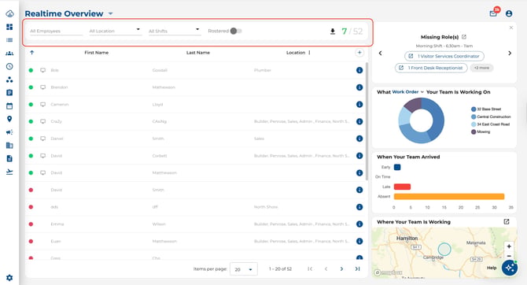The width and height of the screenshot is (527, 285).
Task: Jump to the last page of employees
Action: point(357,268)
